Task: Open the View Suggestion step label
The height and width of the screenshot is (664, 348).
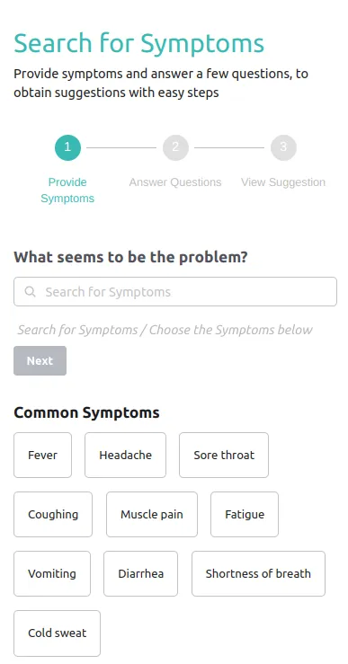Action: click(283, 182)
